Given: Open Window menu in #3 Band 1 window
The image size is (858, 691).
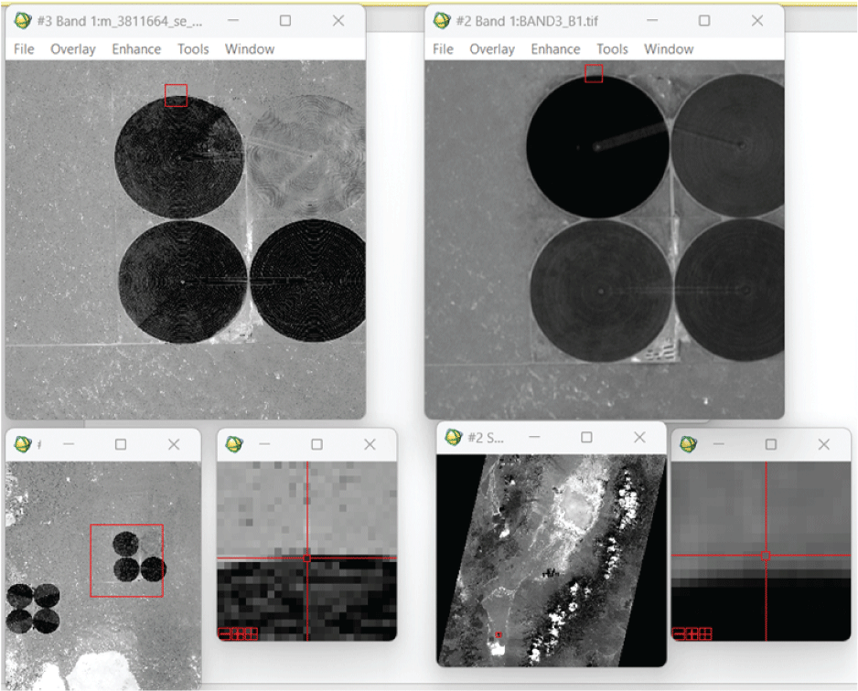Looking at the screenshot, I should [250, 49].
